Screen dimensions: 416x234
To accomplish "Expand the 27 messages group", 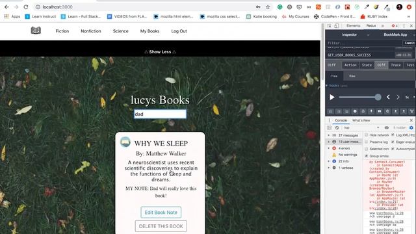I will tap(329, 135).
